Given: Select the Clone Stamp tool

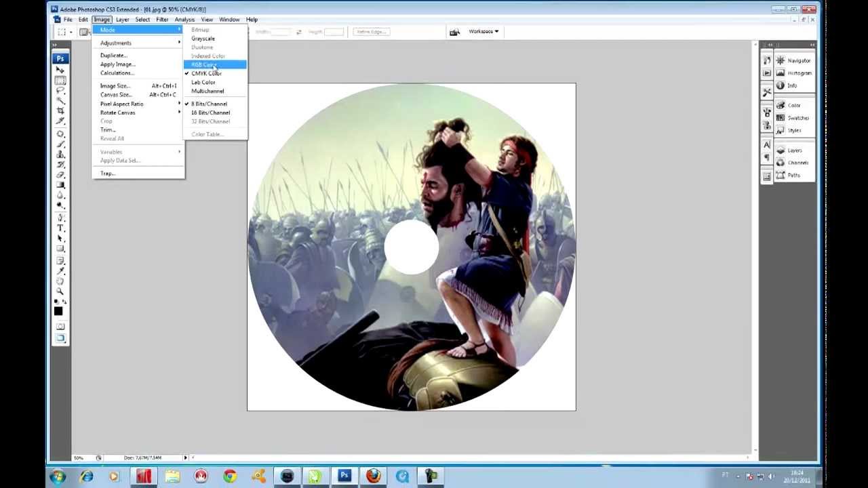Looking at the screenshot, I should pyautogui.click(x=60, y=154).
